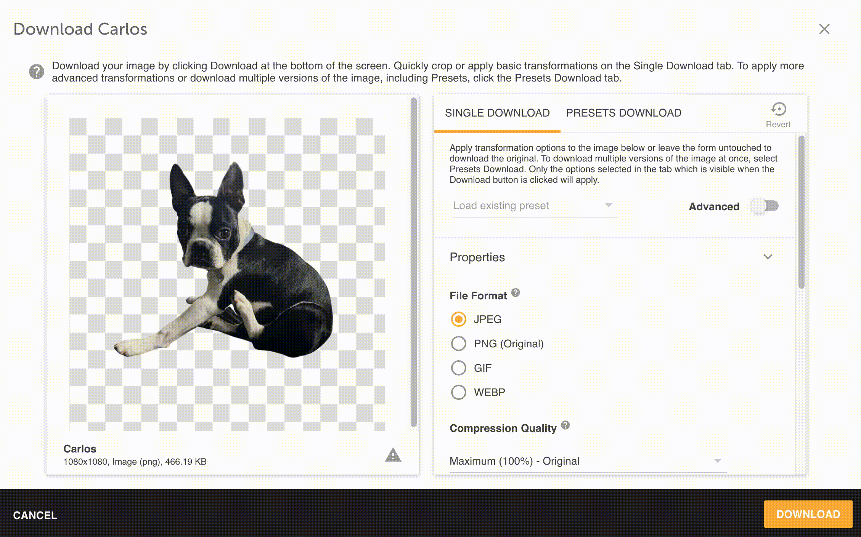This screenshot has width=861, height=537.
Task: Click the image preview scrollbar
Action: [413, 262]
